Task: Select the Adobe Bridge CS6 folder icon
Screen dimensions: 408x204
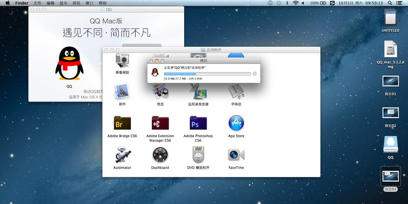Action: [x=122, y=123]
